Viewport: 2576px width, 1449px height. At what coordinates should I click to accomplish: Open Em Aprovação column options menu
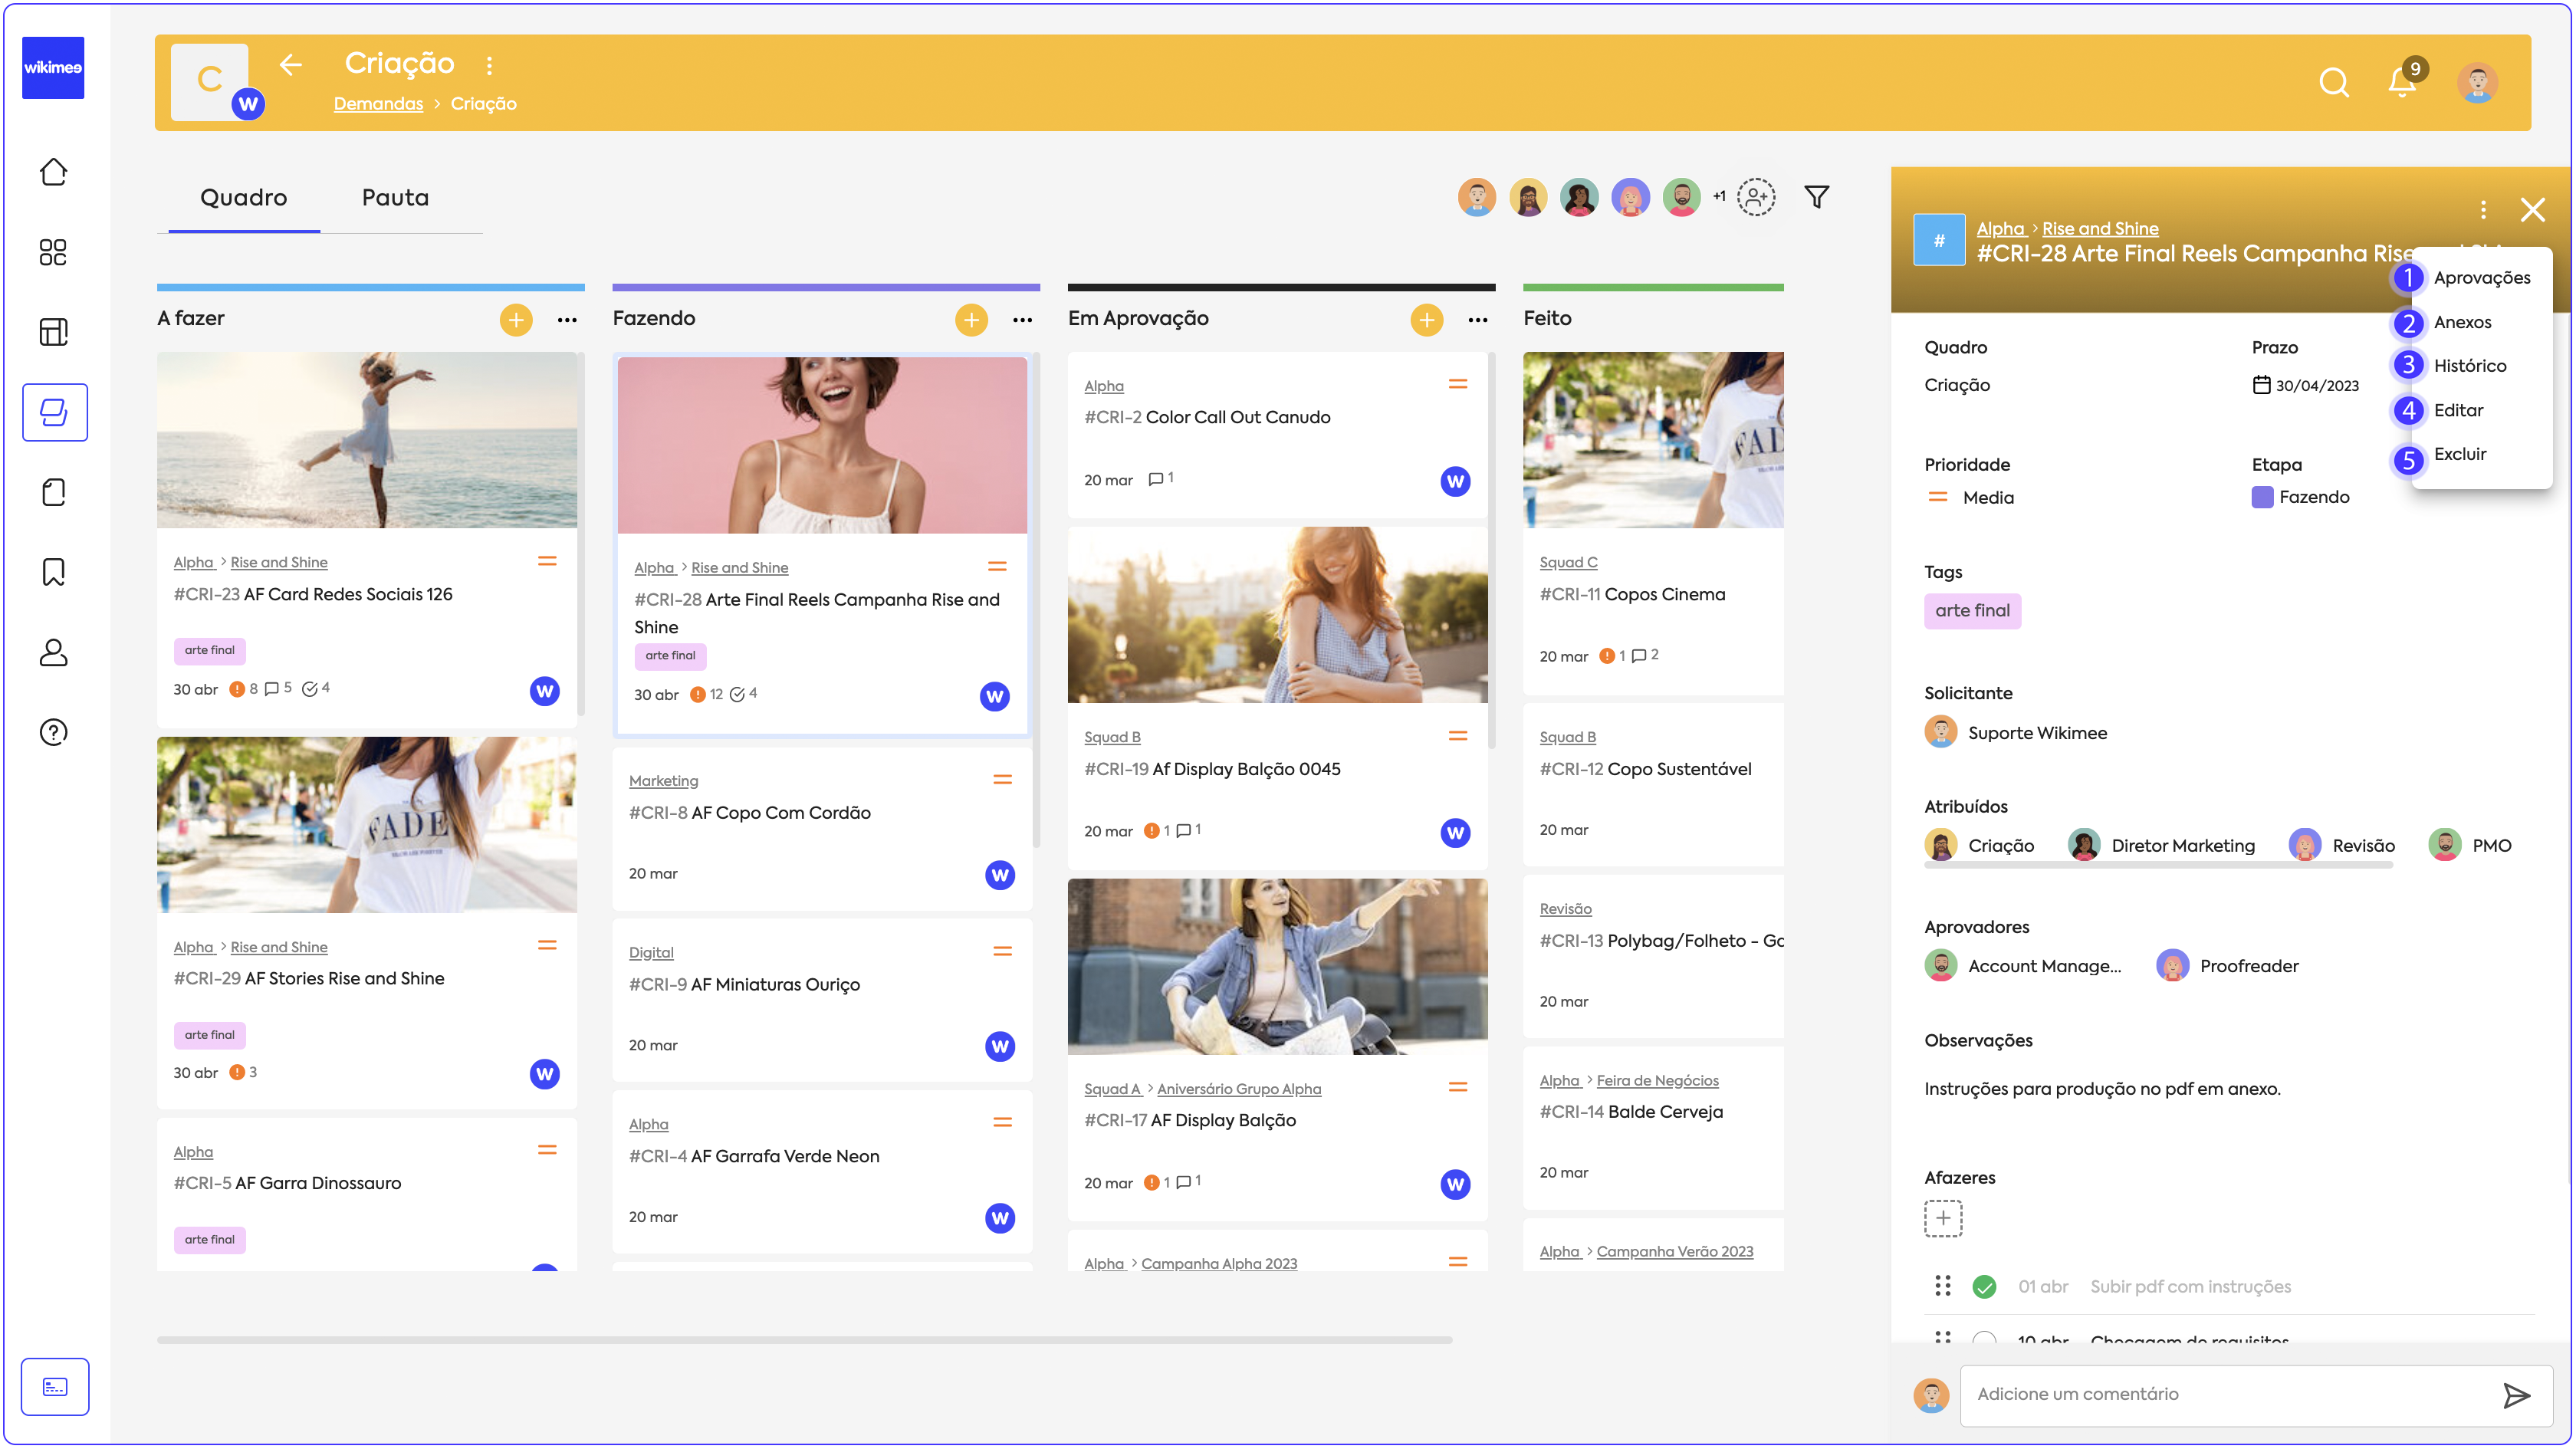tap(1477, 320)
